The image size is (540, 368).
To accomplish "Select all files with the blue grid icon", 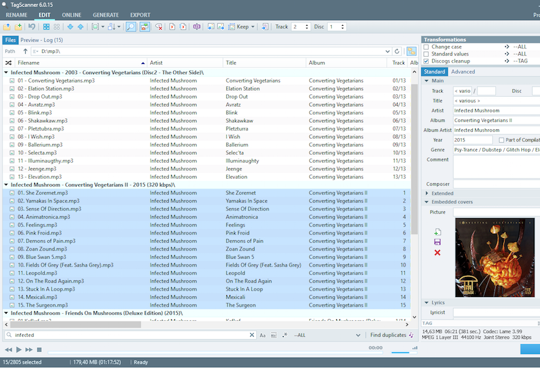I will tap(46, 26).
